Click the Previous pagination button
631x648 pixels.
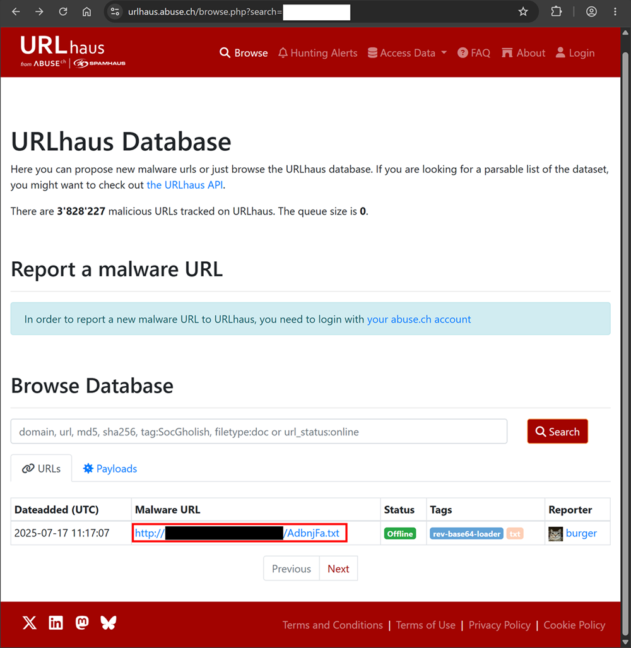pos(292,568)
